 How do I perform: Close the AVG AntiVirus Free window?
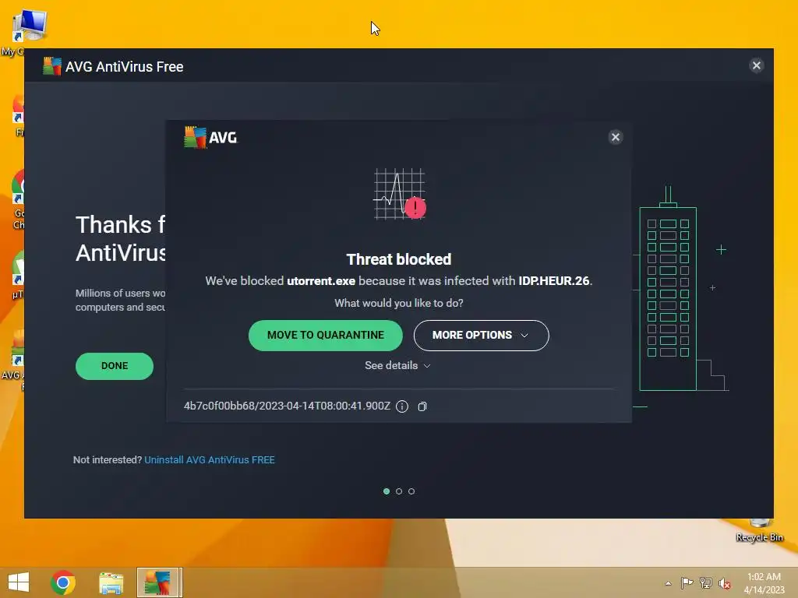click(x=756, y=65)
